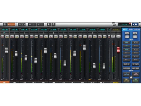The height and width of the screenshot is (106, 141).
Task: Click the CH 3 pan slider
Action: [24, 33]
